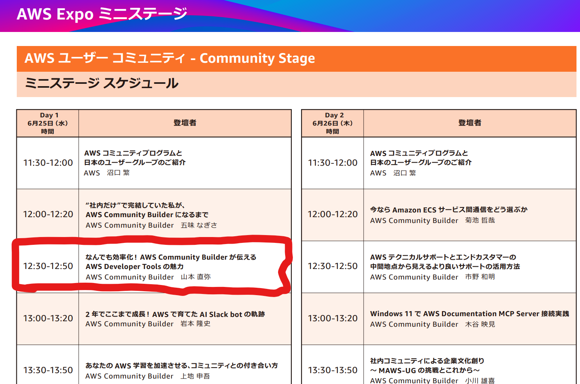
Task: Click the Day 2 "12:00-12:20" time cell
Action: [333, 214]
